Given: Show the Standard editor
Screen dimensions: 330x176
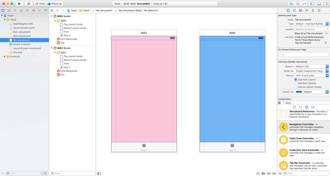Looking at the screenshot, I should coord(291,4).
